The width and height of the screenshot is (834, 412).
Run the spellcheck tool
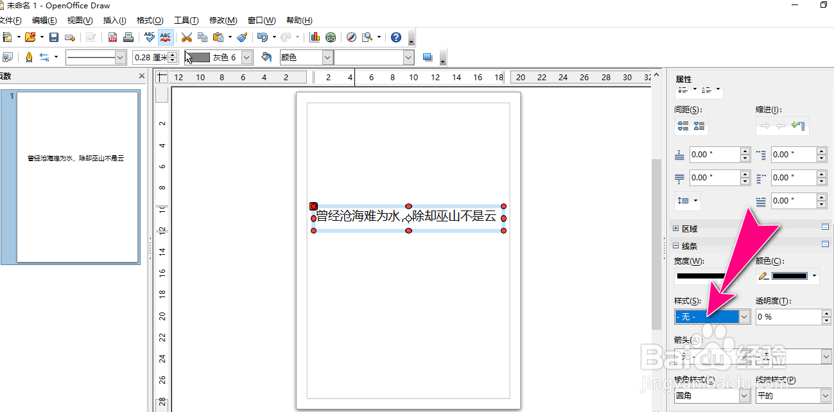(148, 37)
